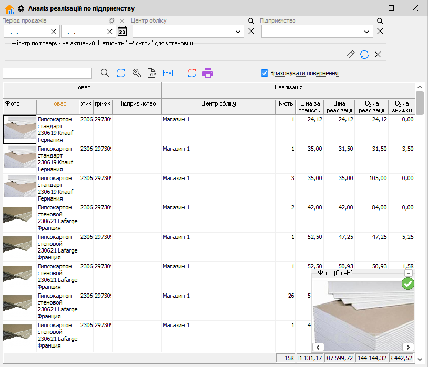Click the blue refresh icon beside search
This screenshot has width=428, height=367.
tap(121, 73)
